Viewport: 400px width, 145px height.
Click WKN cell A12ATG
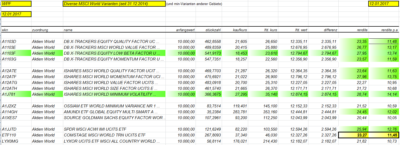coord(16,82)
